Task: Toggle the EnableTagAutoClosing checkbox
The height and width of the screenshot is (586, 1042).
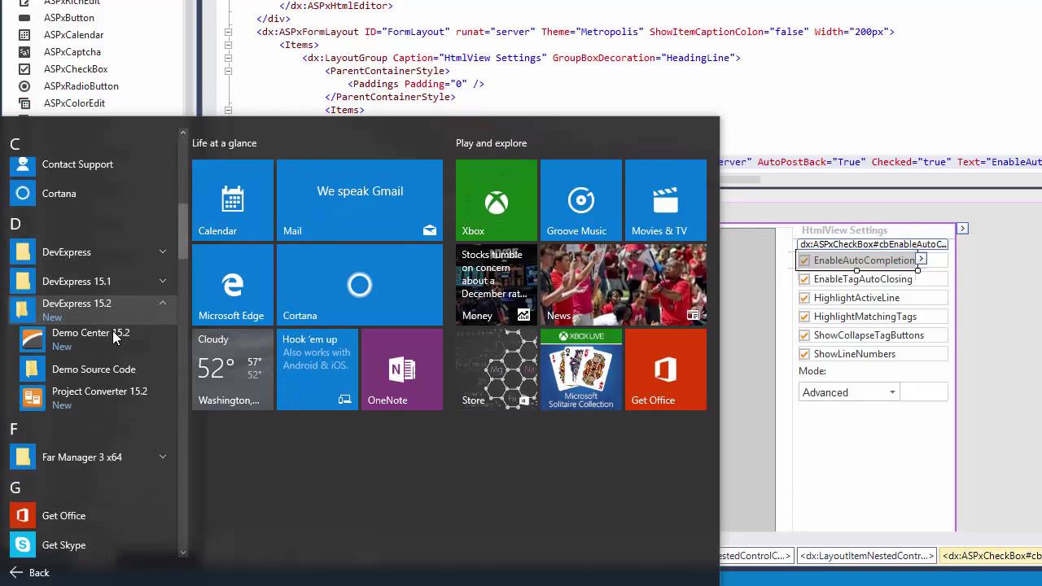Action: point(804,279)
